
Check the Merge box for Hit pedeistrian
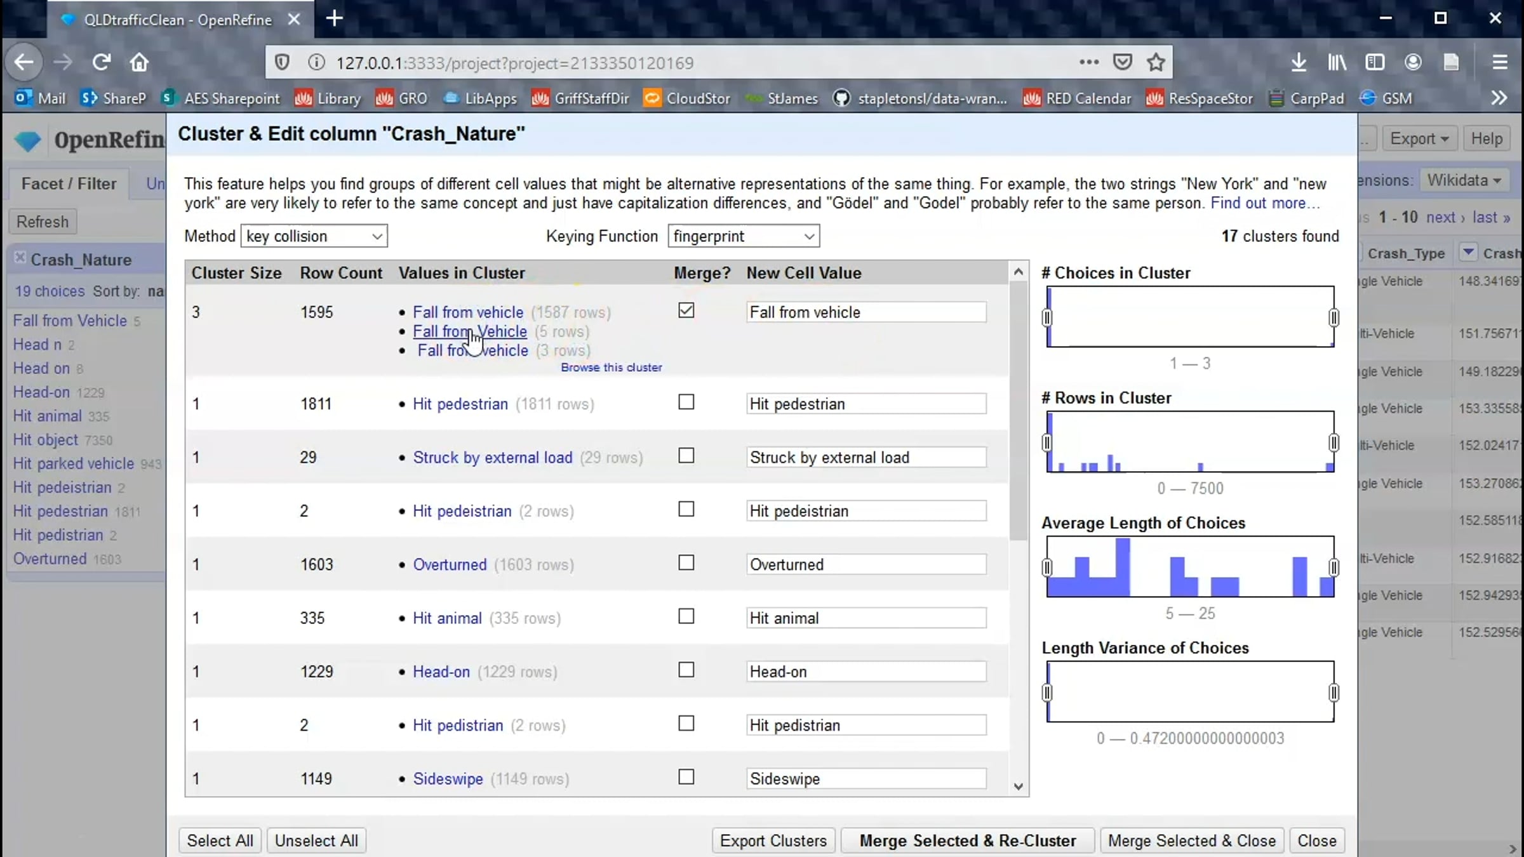pos(686,509)
